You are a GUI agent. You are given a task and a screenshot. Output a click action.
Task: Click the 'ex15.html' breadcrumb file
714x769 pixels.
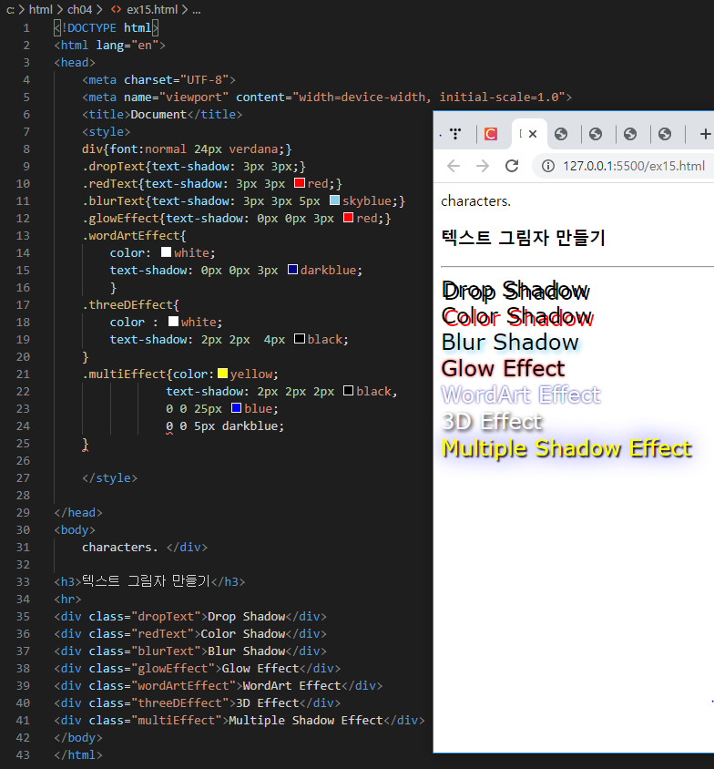[x=152, y=10]
